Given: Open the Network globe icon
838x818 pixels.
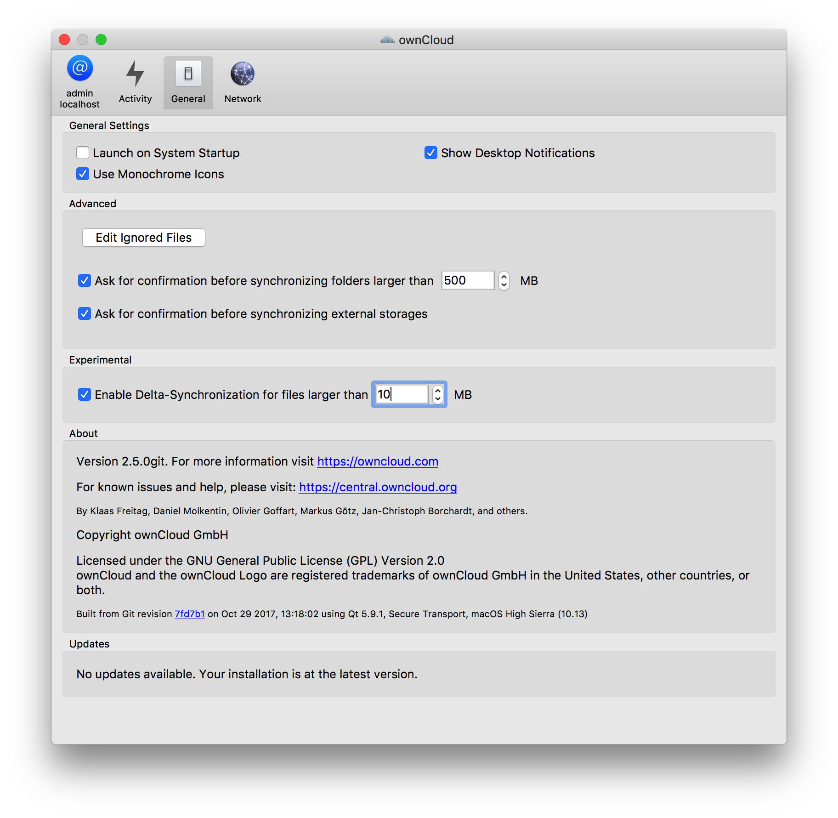Looking at the screenshot, I should pos(243,74).
